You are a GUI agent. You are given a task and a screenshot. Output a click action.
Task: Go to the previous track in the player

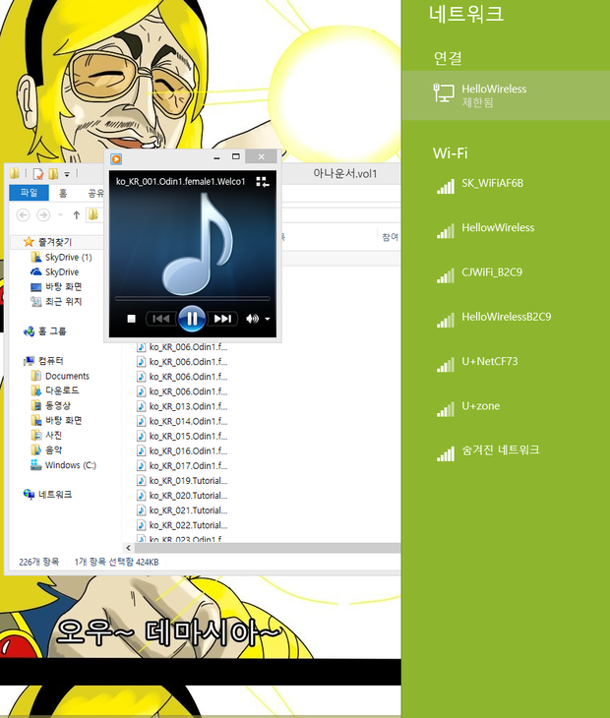tap(160, 319)
